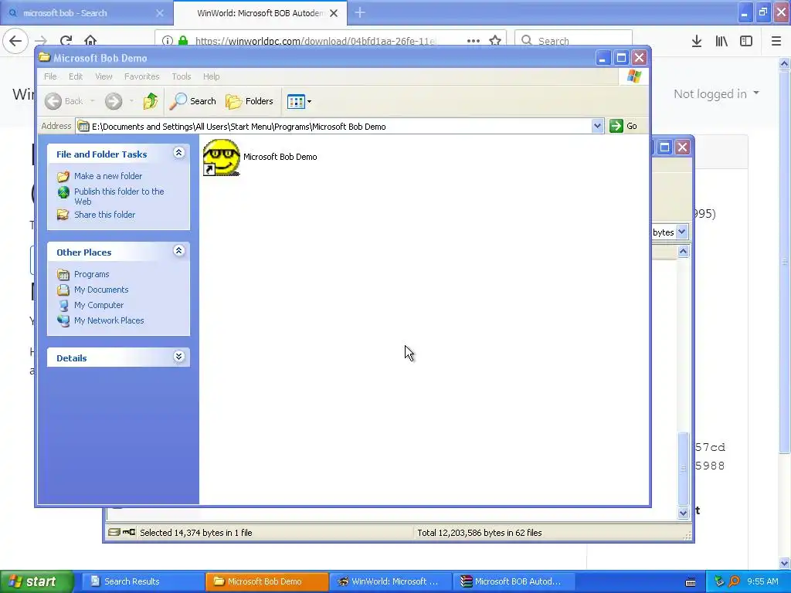The width and height of the screenshot is (791, 593).
Task: Click the My Network Places icon
Action: [63, 320]
